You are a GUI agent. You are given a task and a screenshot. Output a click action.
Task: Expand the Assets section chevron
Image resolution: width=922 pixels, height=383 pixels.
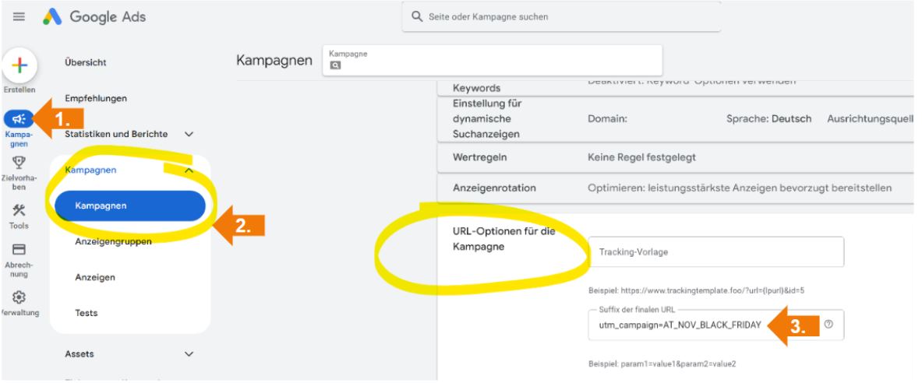tap(189, 353)
